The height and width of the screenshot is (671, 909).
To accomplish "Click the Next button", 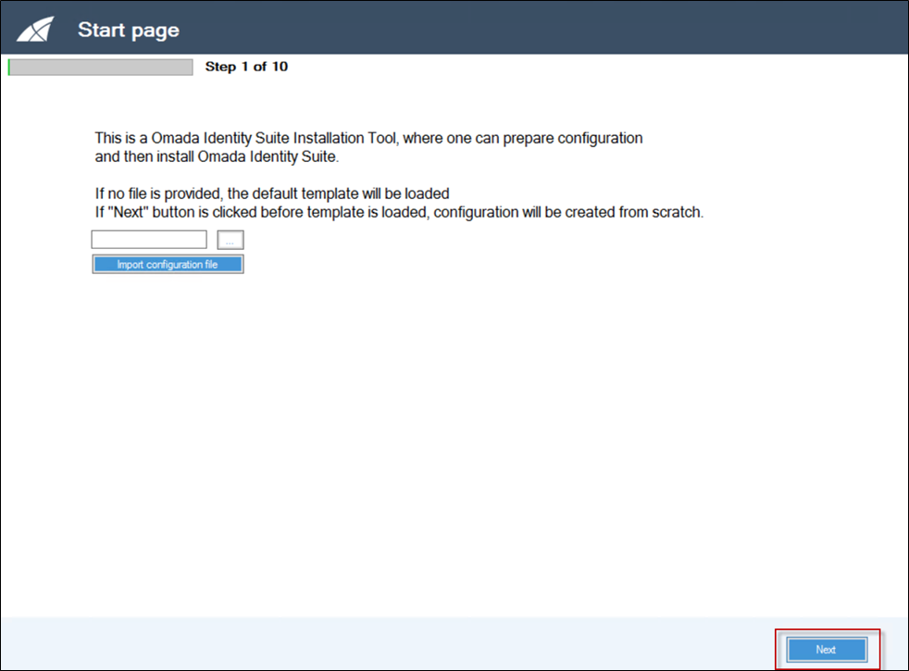I will [827, 650].
